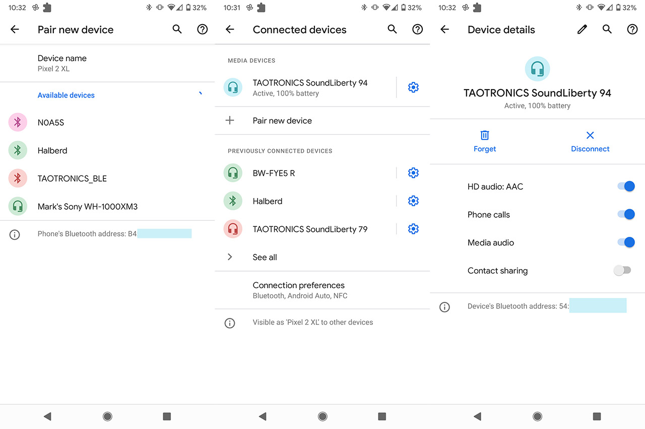The width and height of the screenshot is (645, 429).
Task: Tap the TAOTRONICS_BLE red Bluetooth icon
Action: pyautogui.click(x=18, y=178)
